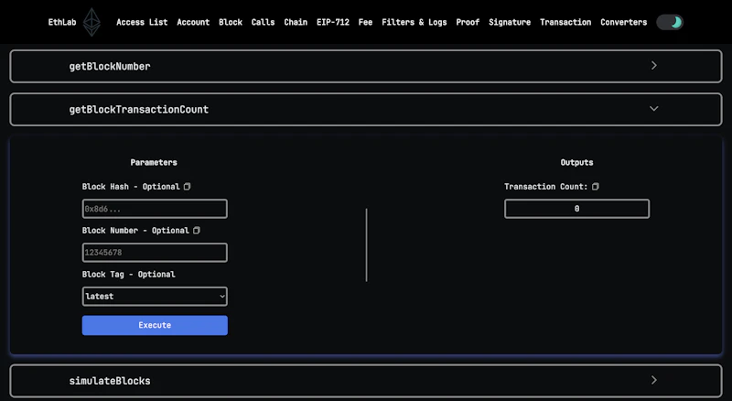This screenshot has height=401, width=732.
Task: Select the Transaction Count output box
Action: click(x=576, y=209)
